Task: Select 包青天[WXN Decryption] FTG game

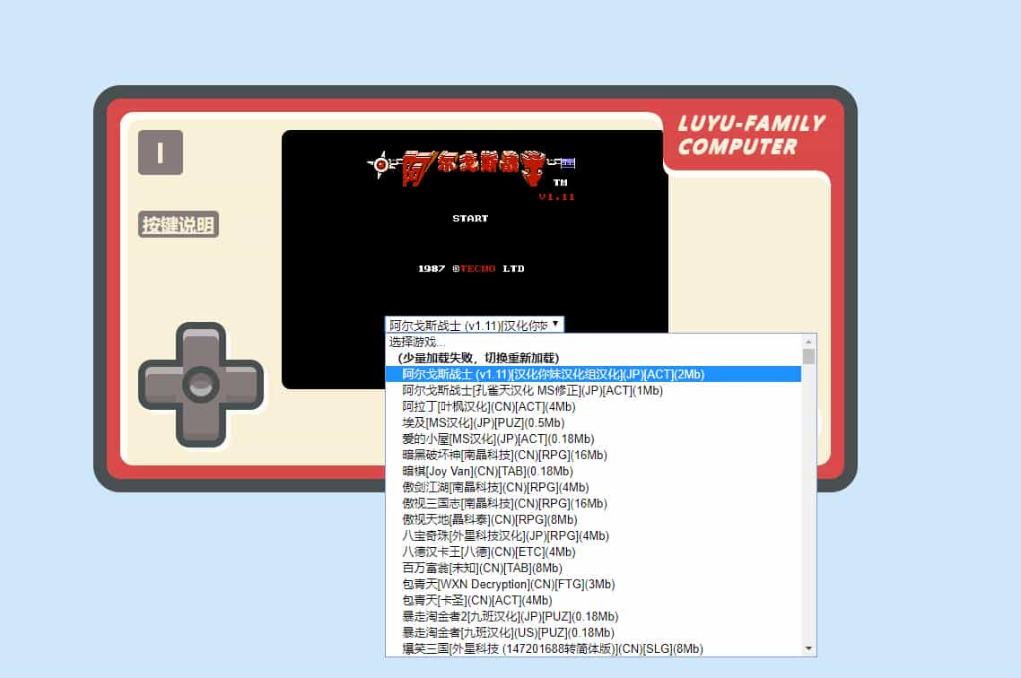Action: click(x=592, y=585)
